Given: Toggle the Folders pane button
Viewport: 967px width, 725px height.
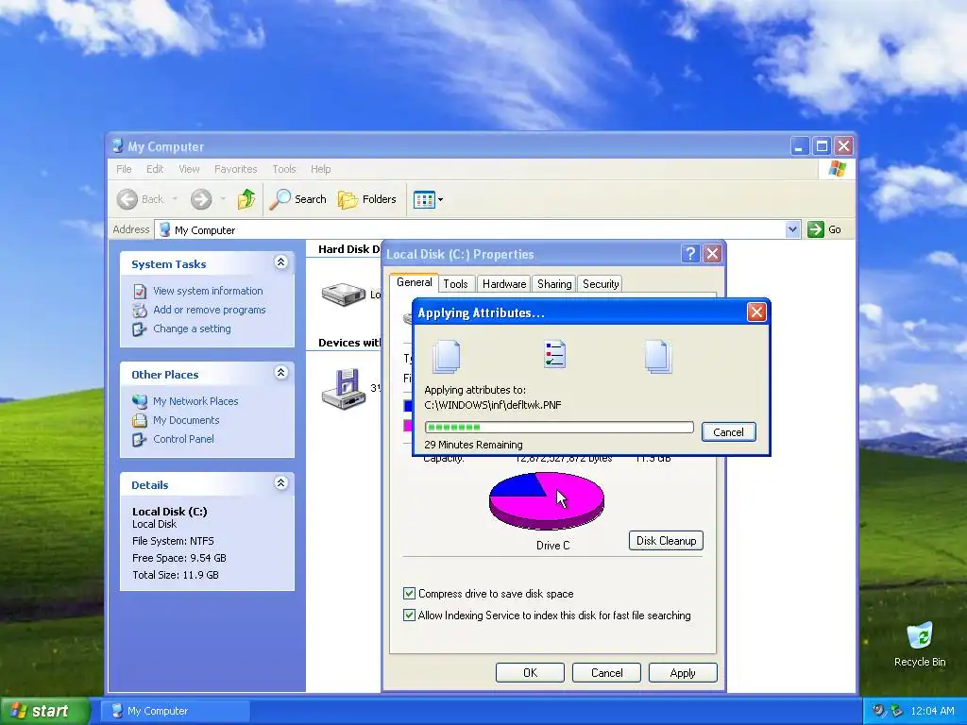Looking at the screenshot, I should pos(367,199).
